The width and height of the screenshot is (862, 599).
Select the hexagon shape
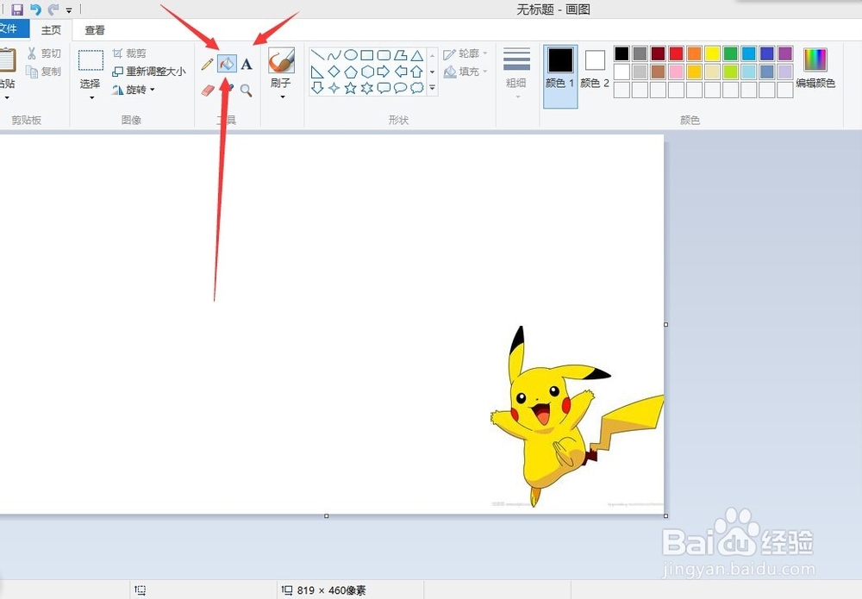367,72
